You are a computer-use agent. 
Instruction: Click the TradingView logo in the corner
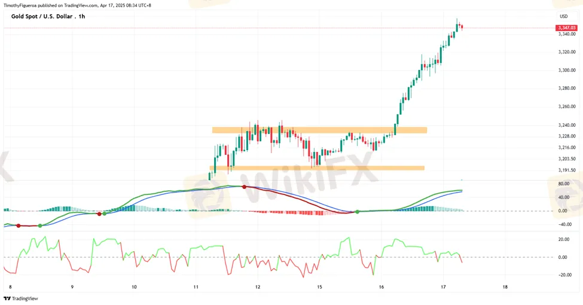[21, 298]
